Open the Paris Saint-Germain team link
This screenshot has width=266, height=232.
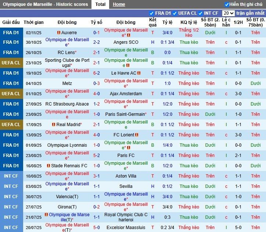(x=125, y=114)
